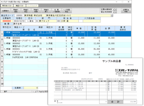Close the サンプルデータ処理 window
The width and height of the screenshot is (144, 106).
(x=128, y=2)
